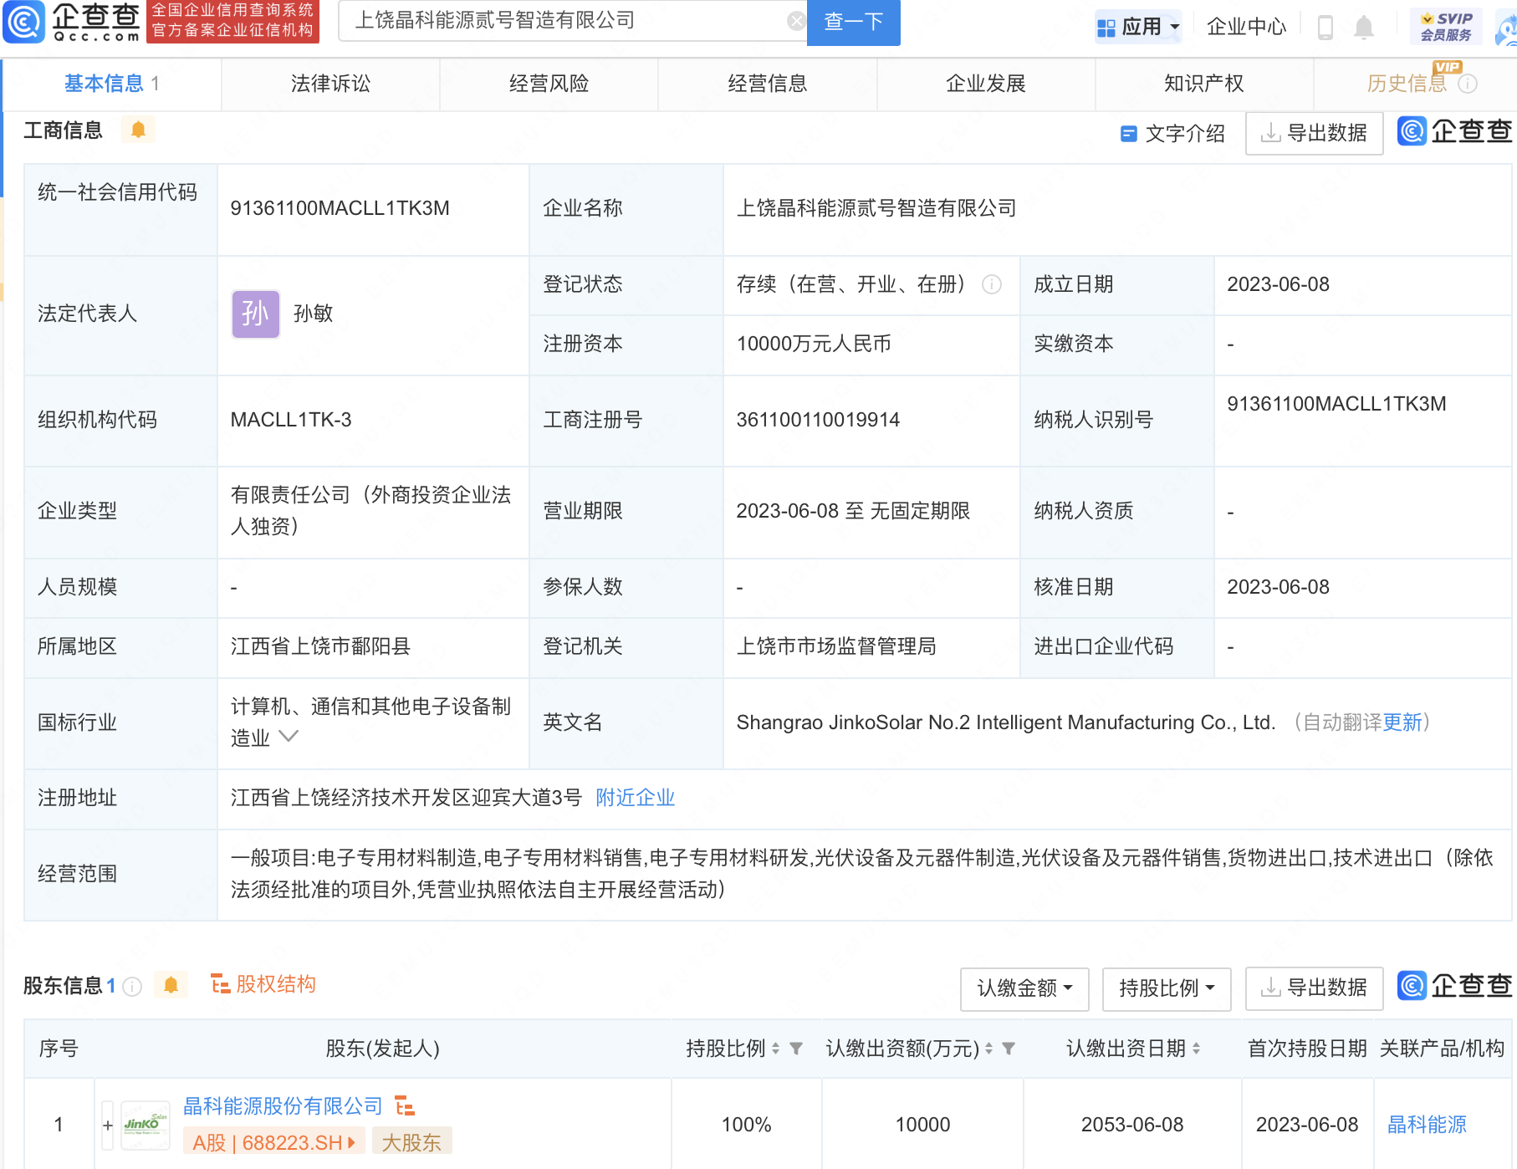This screenshot has width=1517, height=1169.
Task: Open 附近企业 link
Action: 635,798
